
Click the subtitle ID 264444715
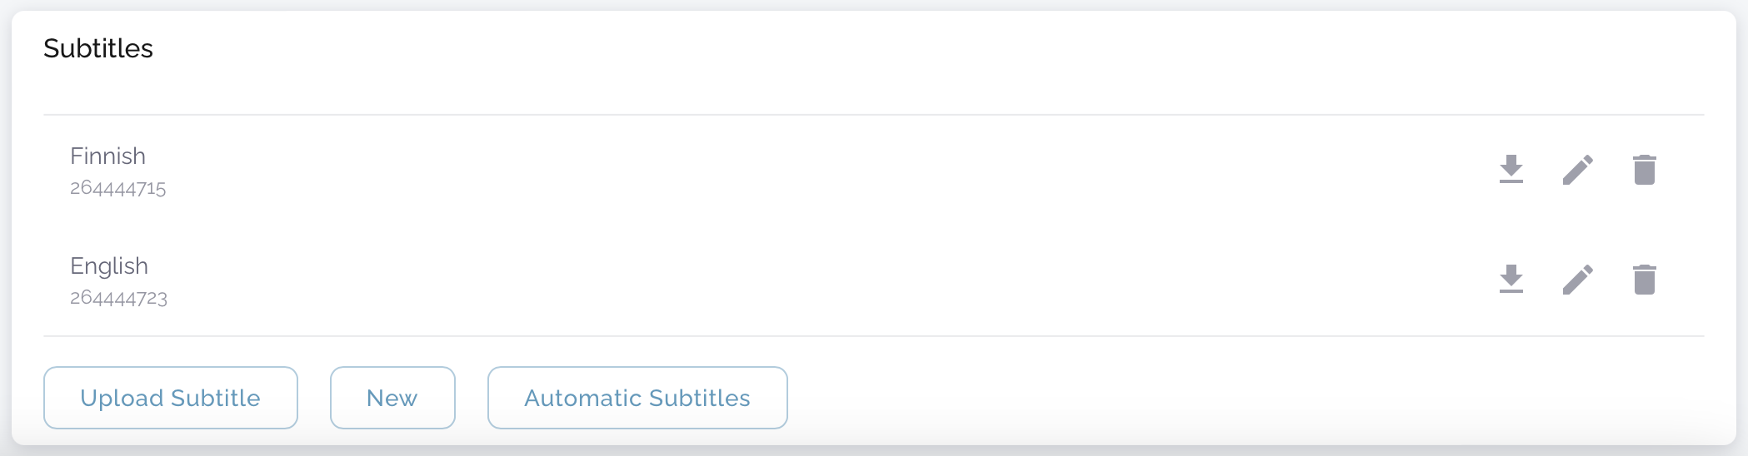coord(118,188)
